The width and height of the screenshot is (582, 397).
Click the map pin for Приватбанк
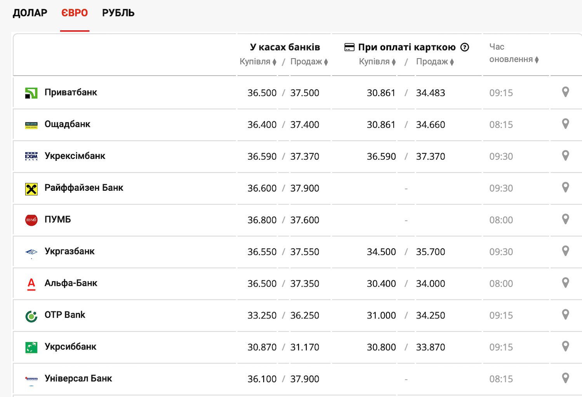pyautogui.click(x=565, y=92)
